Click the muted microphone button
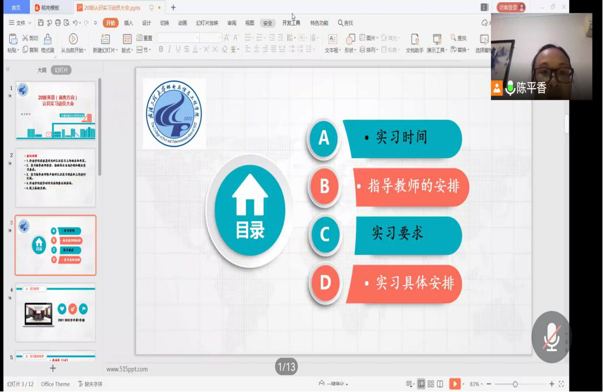 [x=551, y=336]
